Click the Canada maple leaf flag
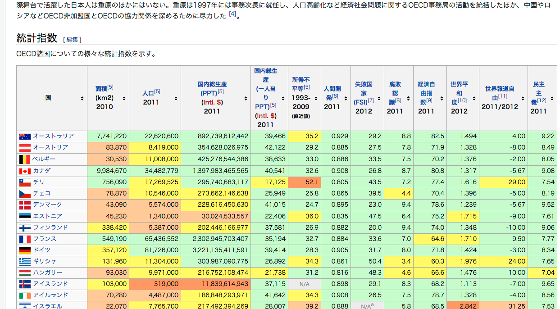The height and width of the screenshot is (309, 560). (25, 171)
